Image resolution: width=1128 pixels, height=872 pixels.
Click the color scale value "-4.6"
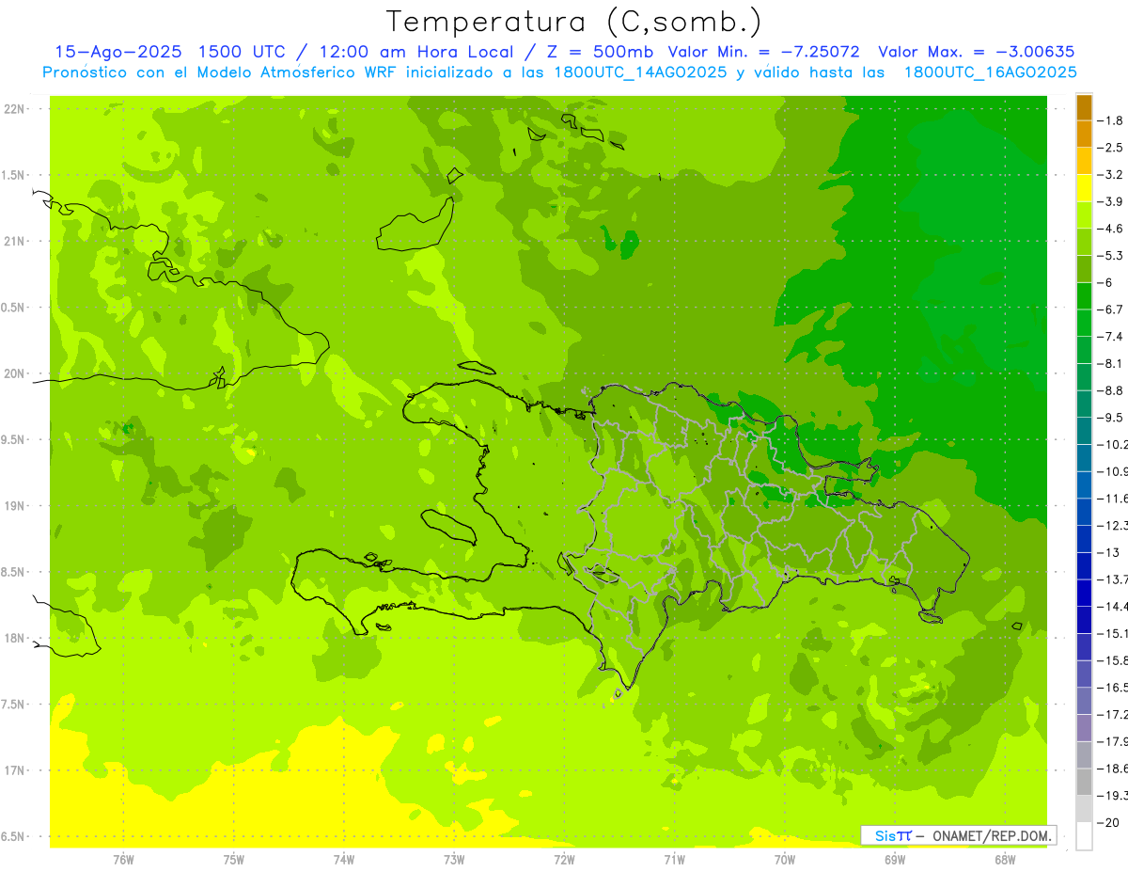click(x=1110, y=229)
